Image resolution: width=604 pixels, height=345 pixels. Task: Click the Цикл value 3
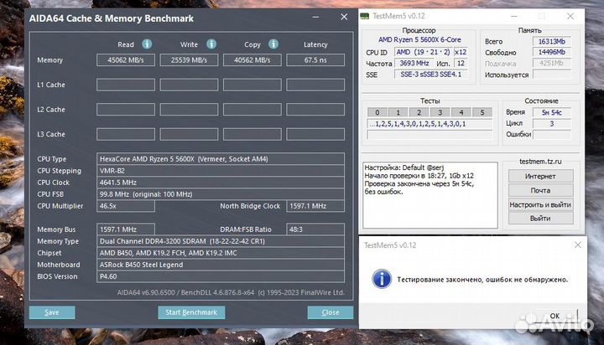(552, 123)
